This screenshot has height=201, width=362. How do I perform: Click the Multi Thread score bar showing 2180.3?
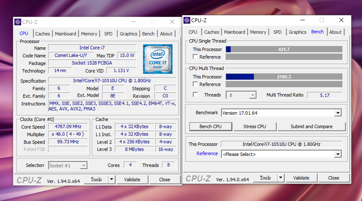(284, 77)
